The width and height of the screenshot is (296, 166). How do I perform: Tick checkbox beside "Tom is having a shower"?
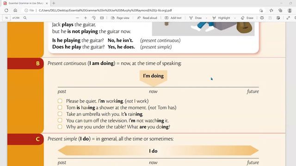pos(60,107)
